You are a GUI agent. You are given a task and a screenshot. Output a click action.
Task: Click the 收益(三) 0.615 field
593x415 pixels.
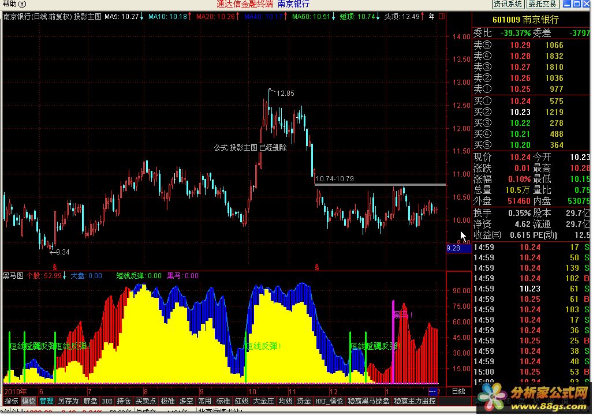click(502, 235)
